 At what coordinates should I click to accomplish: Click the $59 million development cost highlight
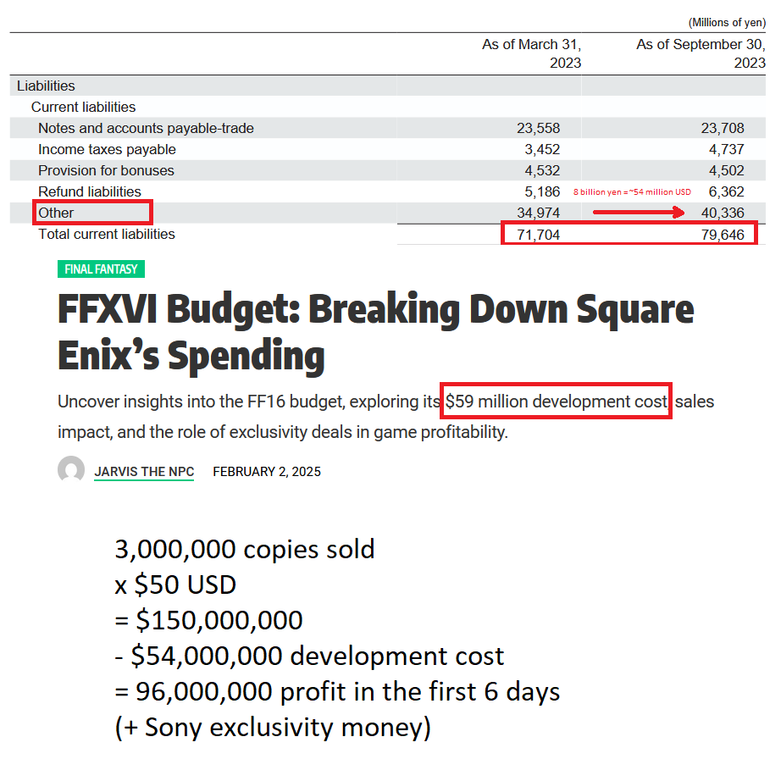pos(556,401)
